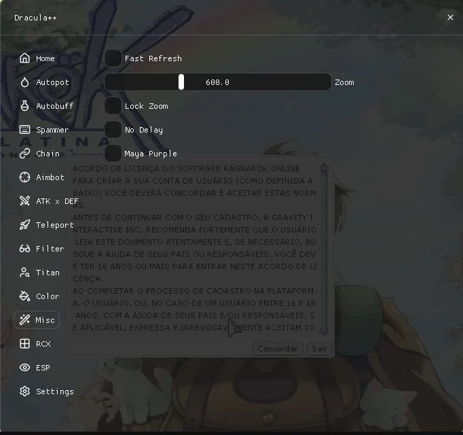Click the RCX menu label
Image resolution: width=463 pixels, height=435 pixels.
[x=43, y=344]
